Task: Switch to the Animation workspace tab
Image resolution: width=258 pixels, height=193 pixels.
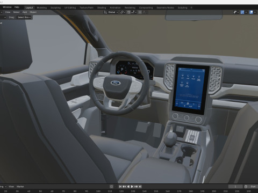Action: pyautogui.click(x=115, y=8)
